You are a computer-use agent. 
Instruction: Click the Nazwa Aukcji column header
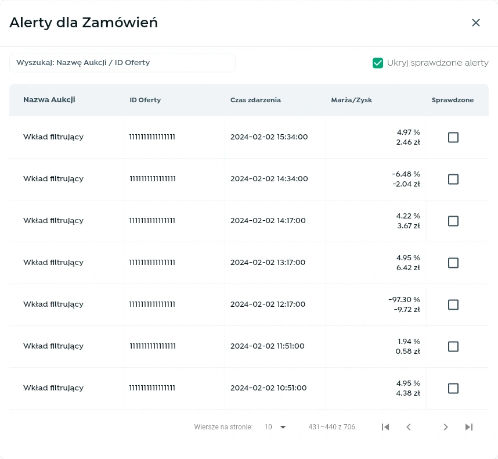[49, 100]
